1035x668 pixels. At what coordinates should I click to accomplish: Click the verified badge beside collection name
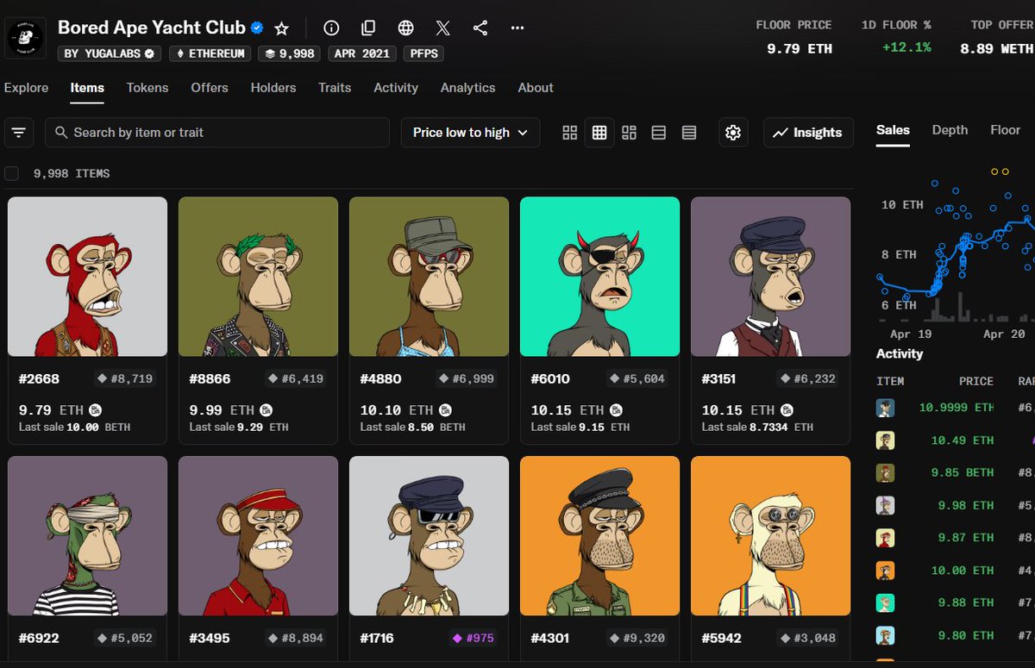[x=257, y=28]
